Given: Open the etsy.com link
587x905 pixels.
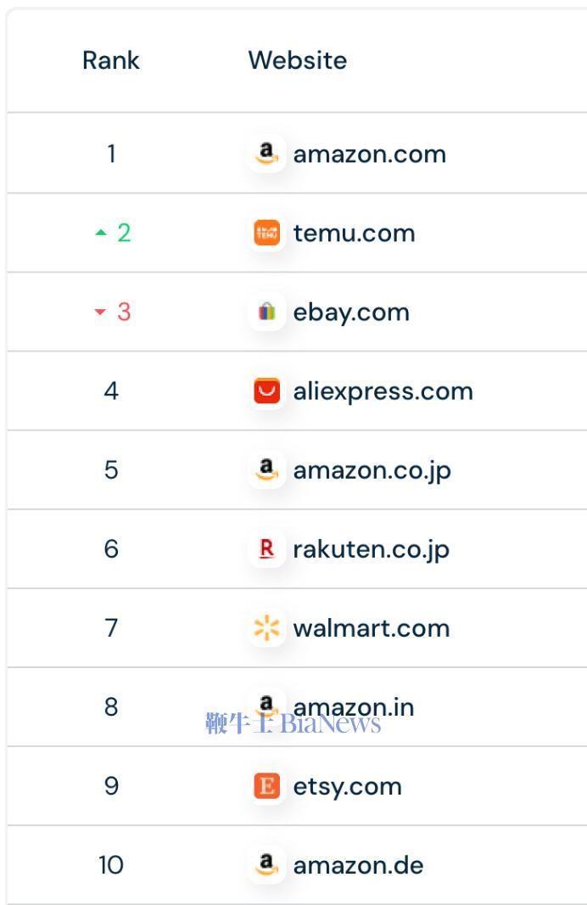Looking at the screenshot, I should (x=347, y=787).
